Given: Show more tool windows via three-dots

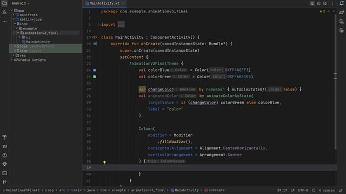Looking at the screenshot, I should (x=4, y=21).
